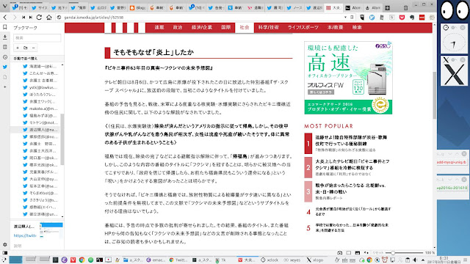
Task: Go forward one page
Action: point(15,18)
